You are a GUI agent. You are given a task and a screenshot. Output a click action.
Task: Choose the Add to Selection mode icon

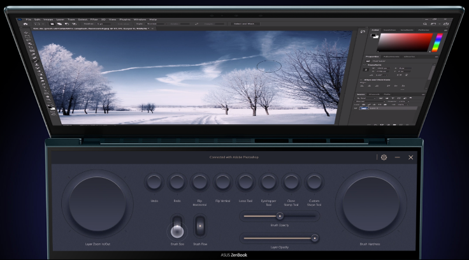pyautogui.click(x=59, y=24)
